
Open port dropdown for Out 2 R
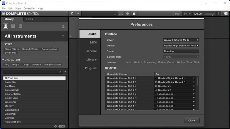point(175,90)
